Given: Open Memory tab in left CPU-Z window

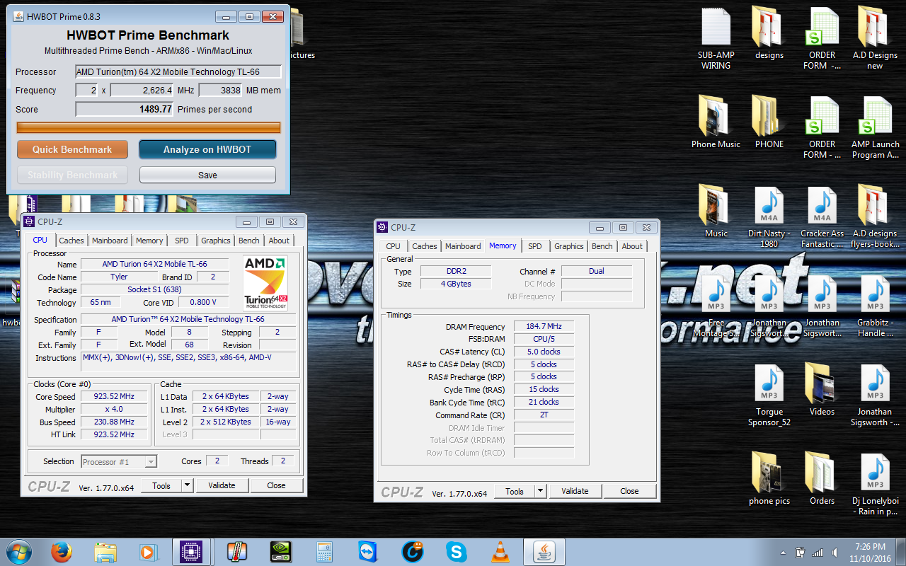Looking at the screenshot, I should click(149, 241).
